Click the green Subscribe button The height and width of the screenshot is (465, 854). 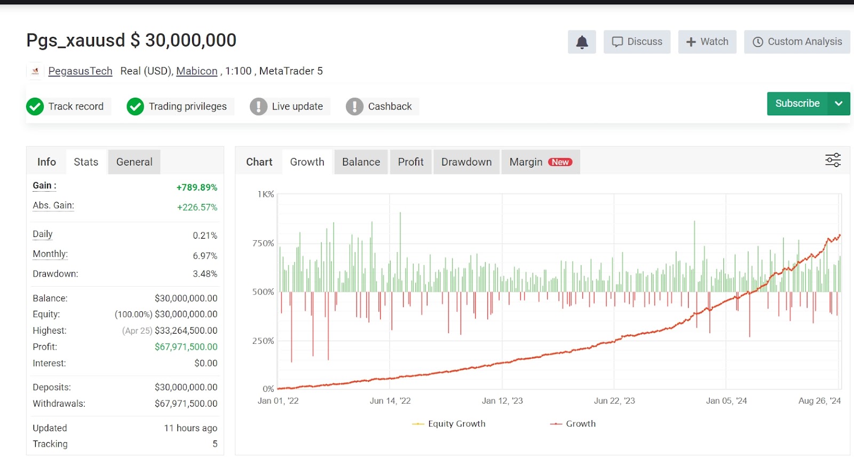coord(797,104)
